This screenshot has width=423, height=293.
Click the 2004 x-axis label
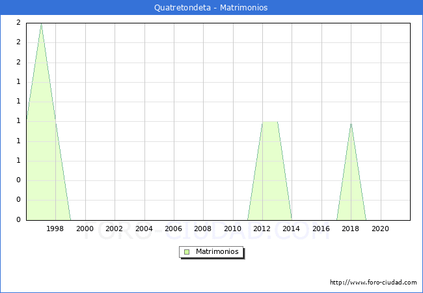(x=144, y=229)
